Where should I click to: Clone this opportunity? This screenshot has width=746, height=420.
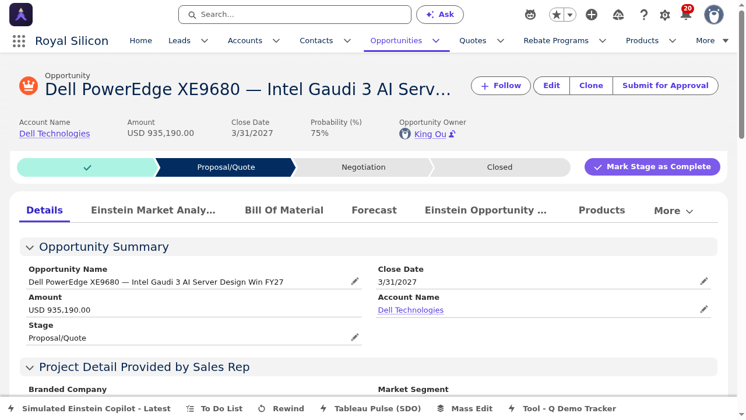[x=591, y=86]
